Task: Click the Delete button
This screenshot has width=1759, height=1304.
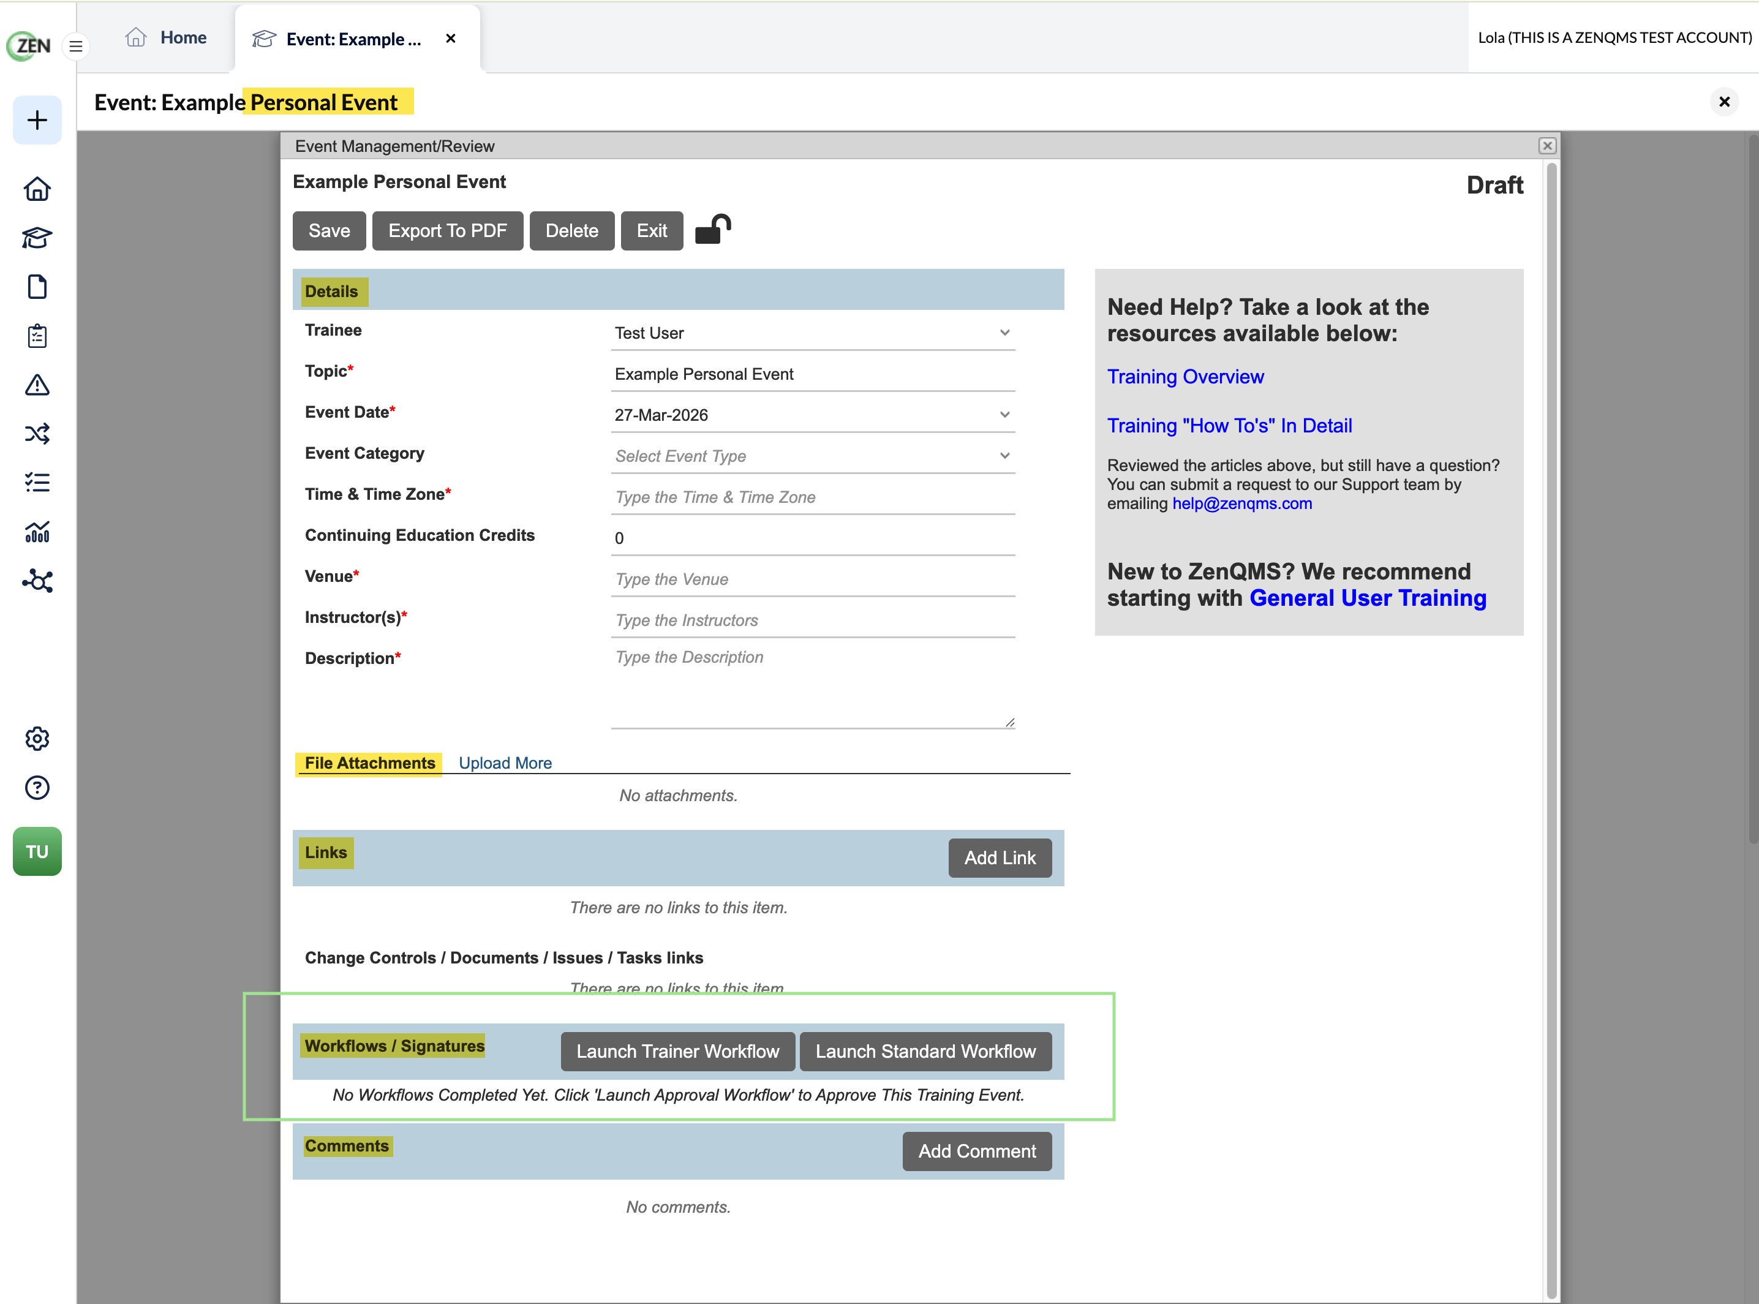Action: pyautogui.click(x=571, y=230)
